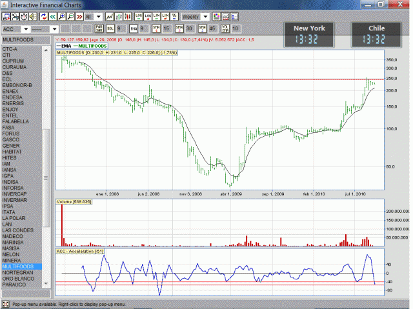413x309 pixels.
Task: Toggle the EMA indicator button
Action: coord(134,29)
